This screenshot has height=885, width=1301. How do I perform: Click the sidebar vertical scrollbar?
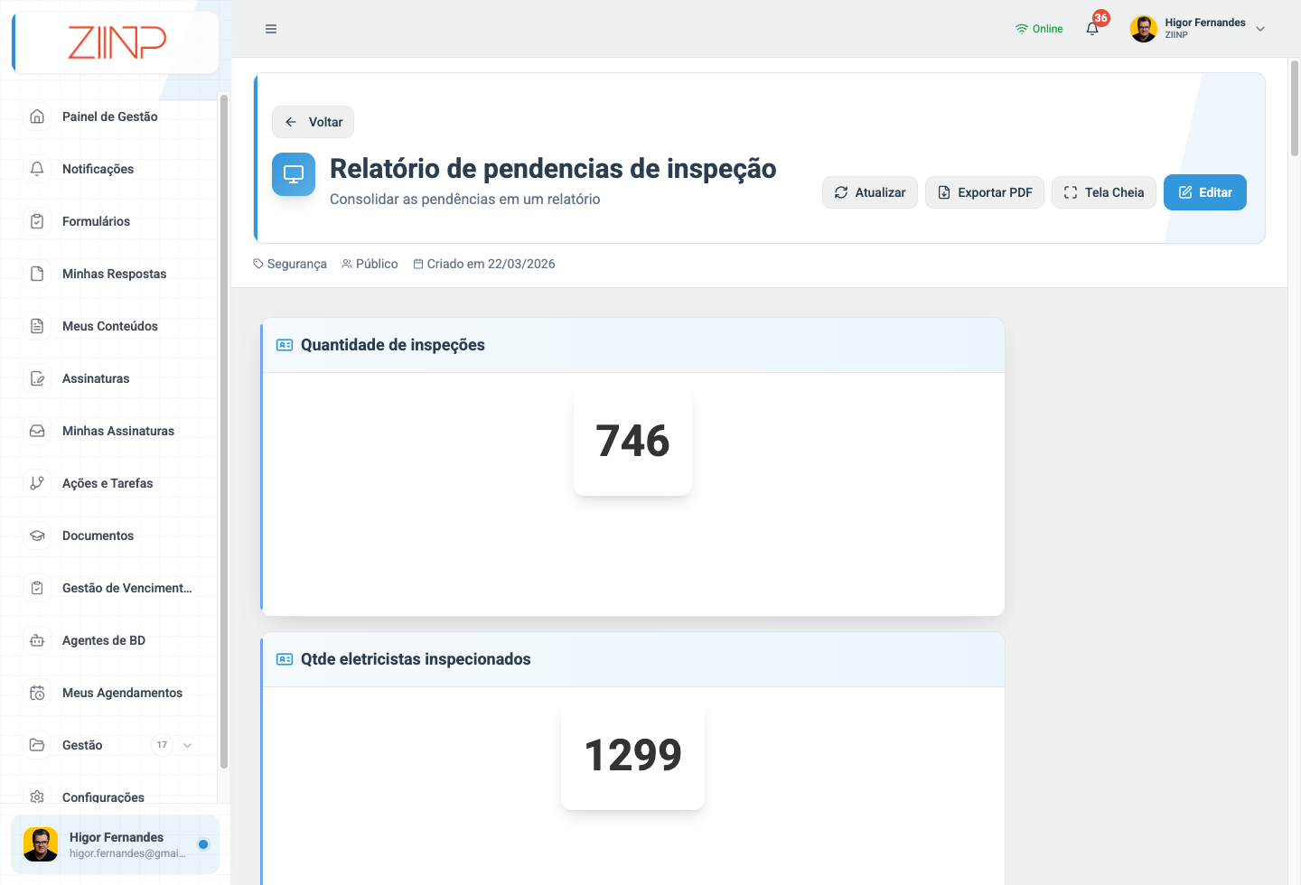tap(223, 431)
